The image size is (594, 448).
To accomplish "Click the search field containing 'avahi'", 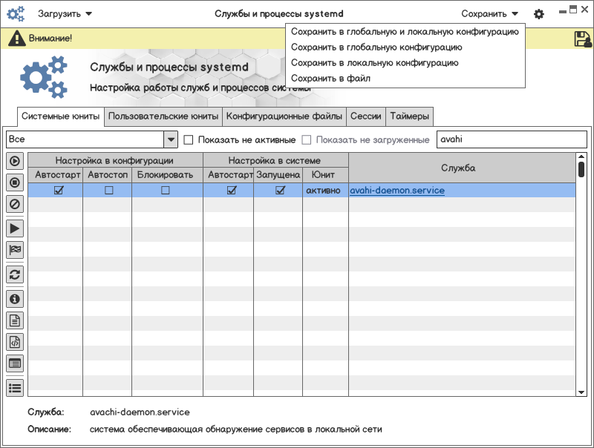I will click(511, 139).
